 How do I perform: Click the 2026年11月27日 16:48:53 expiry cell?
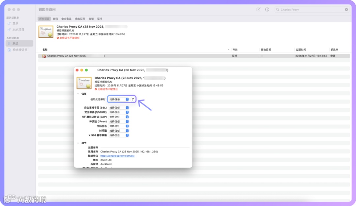311,56
